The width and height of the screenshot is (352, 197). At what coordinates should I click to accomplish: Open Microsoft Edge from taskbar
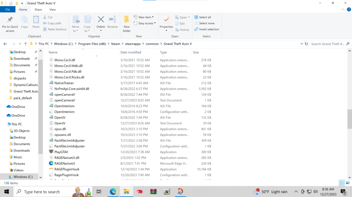click(113, 192)
